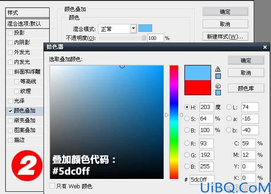Viewport: 271px width, 194px height.
Task: Select the Lab a channel radio button
Action: [x=229, y=119]
